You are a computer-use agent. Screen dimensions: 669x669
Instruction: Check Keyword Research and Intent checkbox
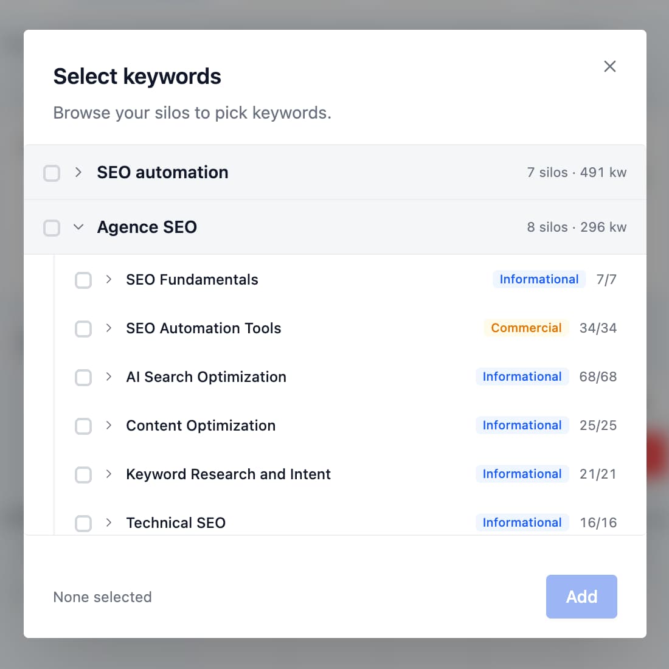(x=83, y=475)
